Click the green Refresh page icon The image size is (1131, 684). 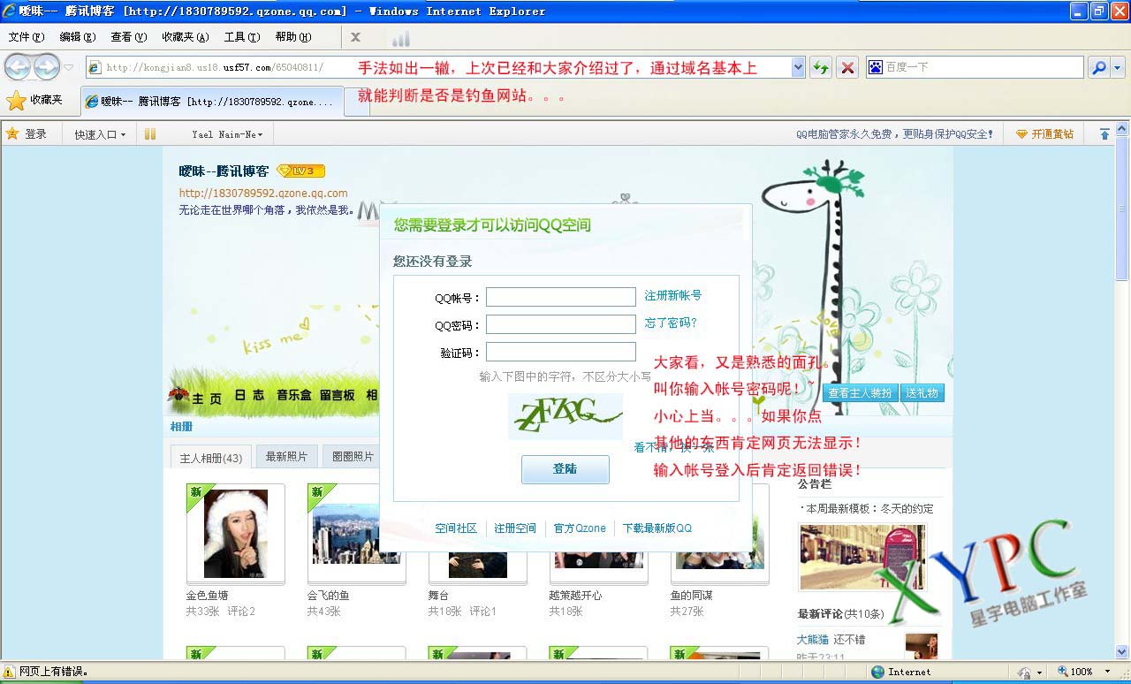point(821,67)
